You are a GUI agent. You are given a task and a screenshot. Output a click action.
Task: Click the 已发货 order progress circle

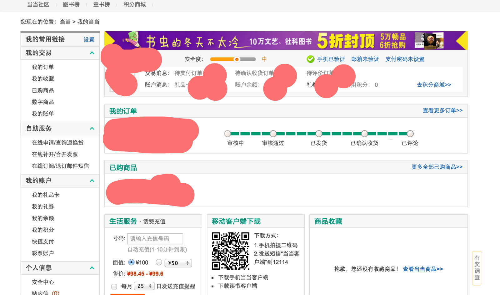coord(319,134)
